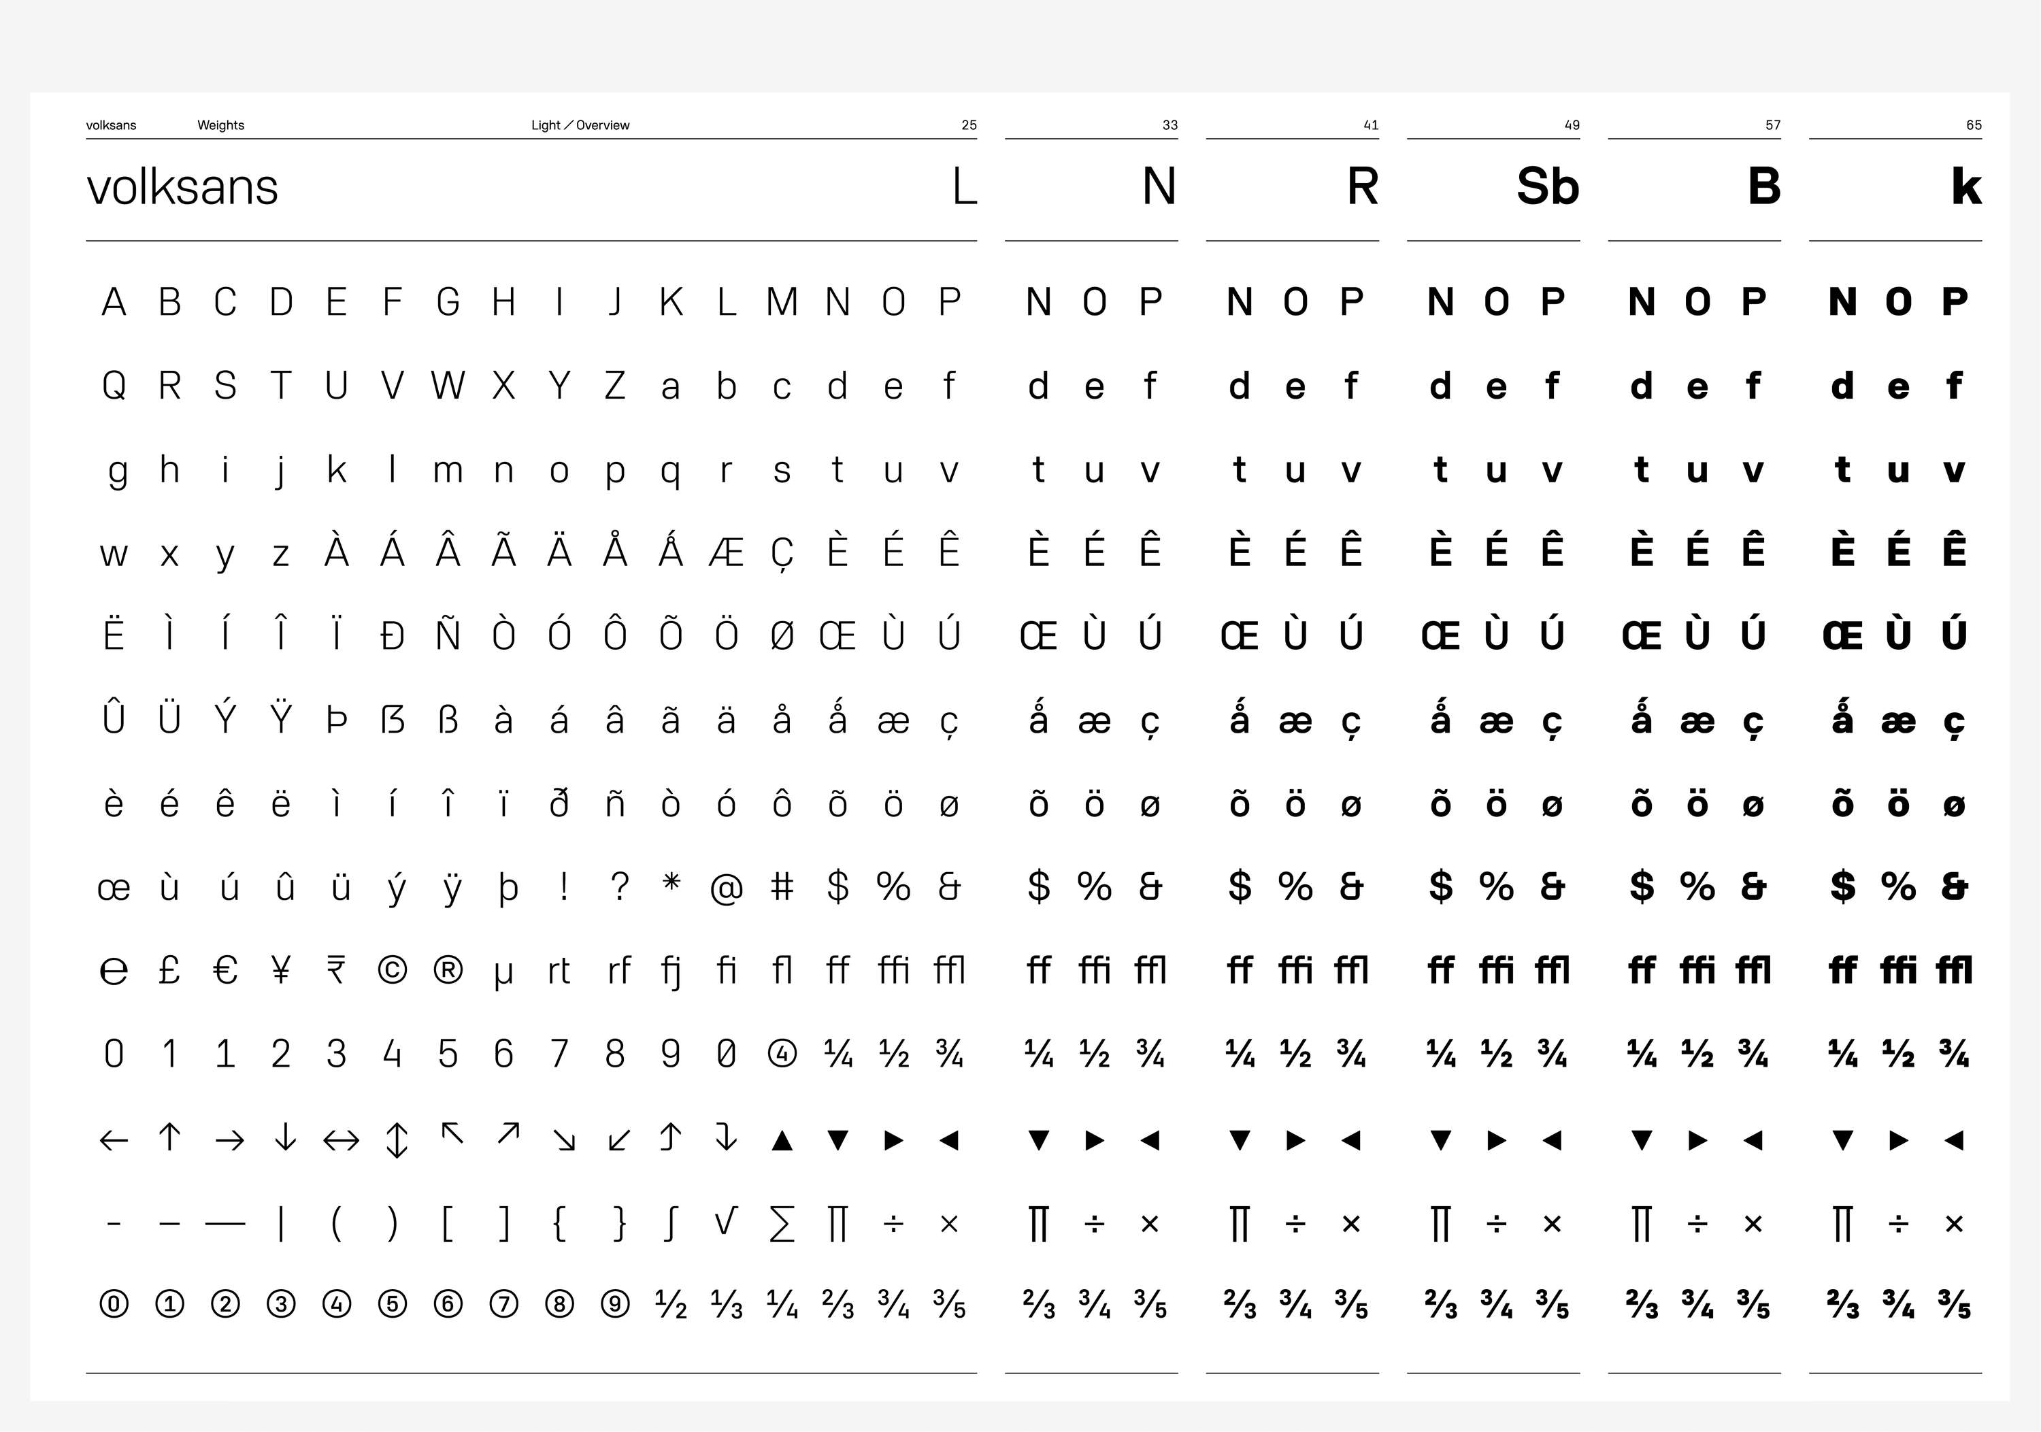The height and width of the screenshot is (1432, 2041).
Task: Click the hash # glyph
Action: pyautogui.click(x=782, y=886)
